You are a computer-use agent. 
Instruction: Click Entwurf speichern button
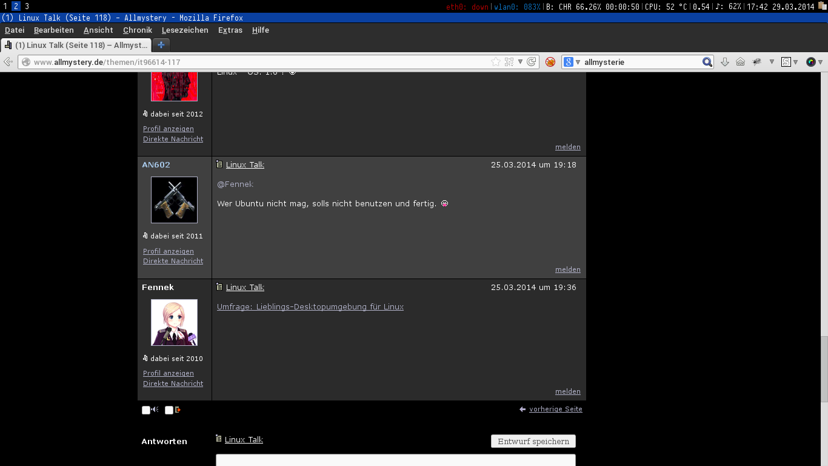533,441
